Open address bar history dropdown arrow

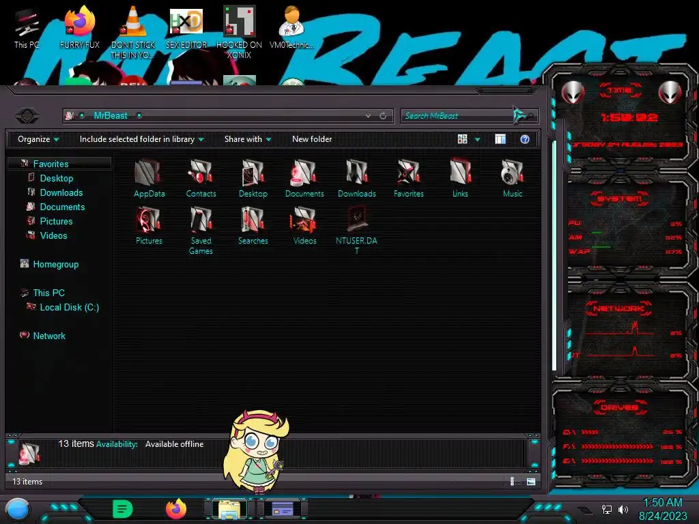pyautogui.click(x=368, y=116)
